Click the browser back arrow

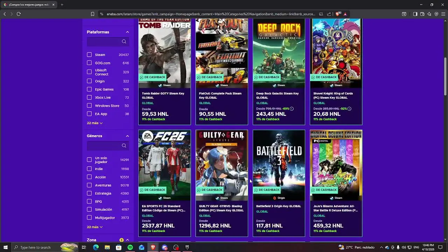5,14
